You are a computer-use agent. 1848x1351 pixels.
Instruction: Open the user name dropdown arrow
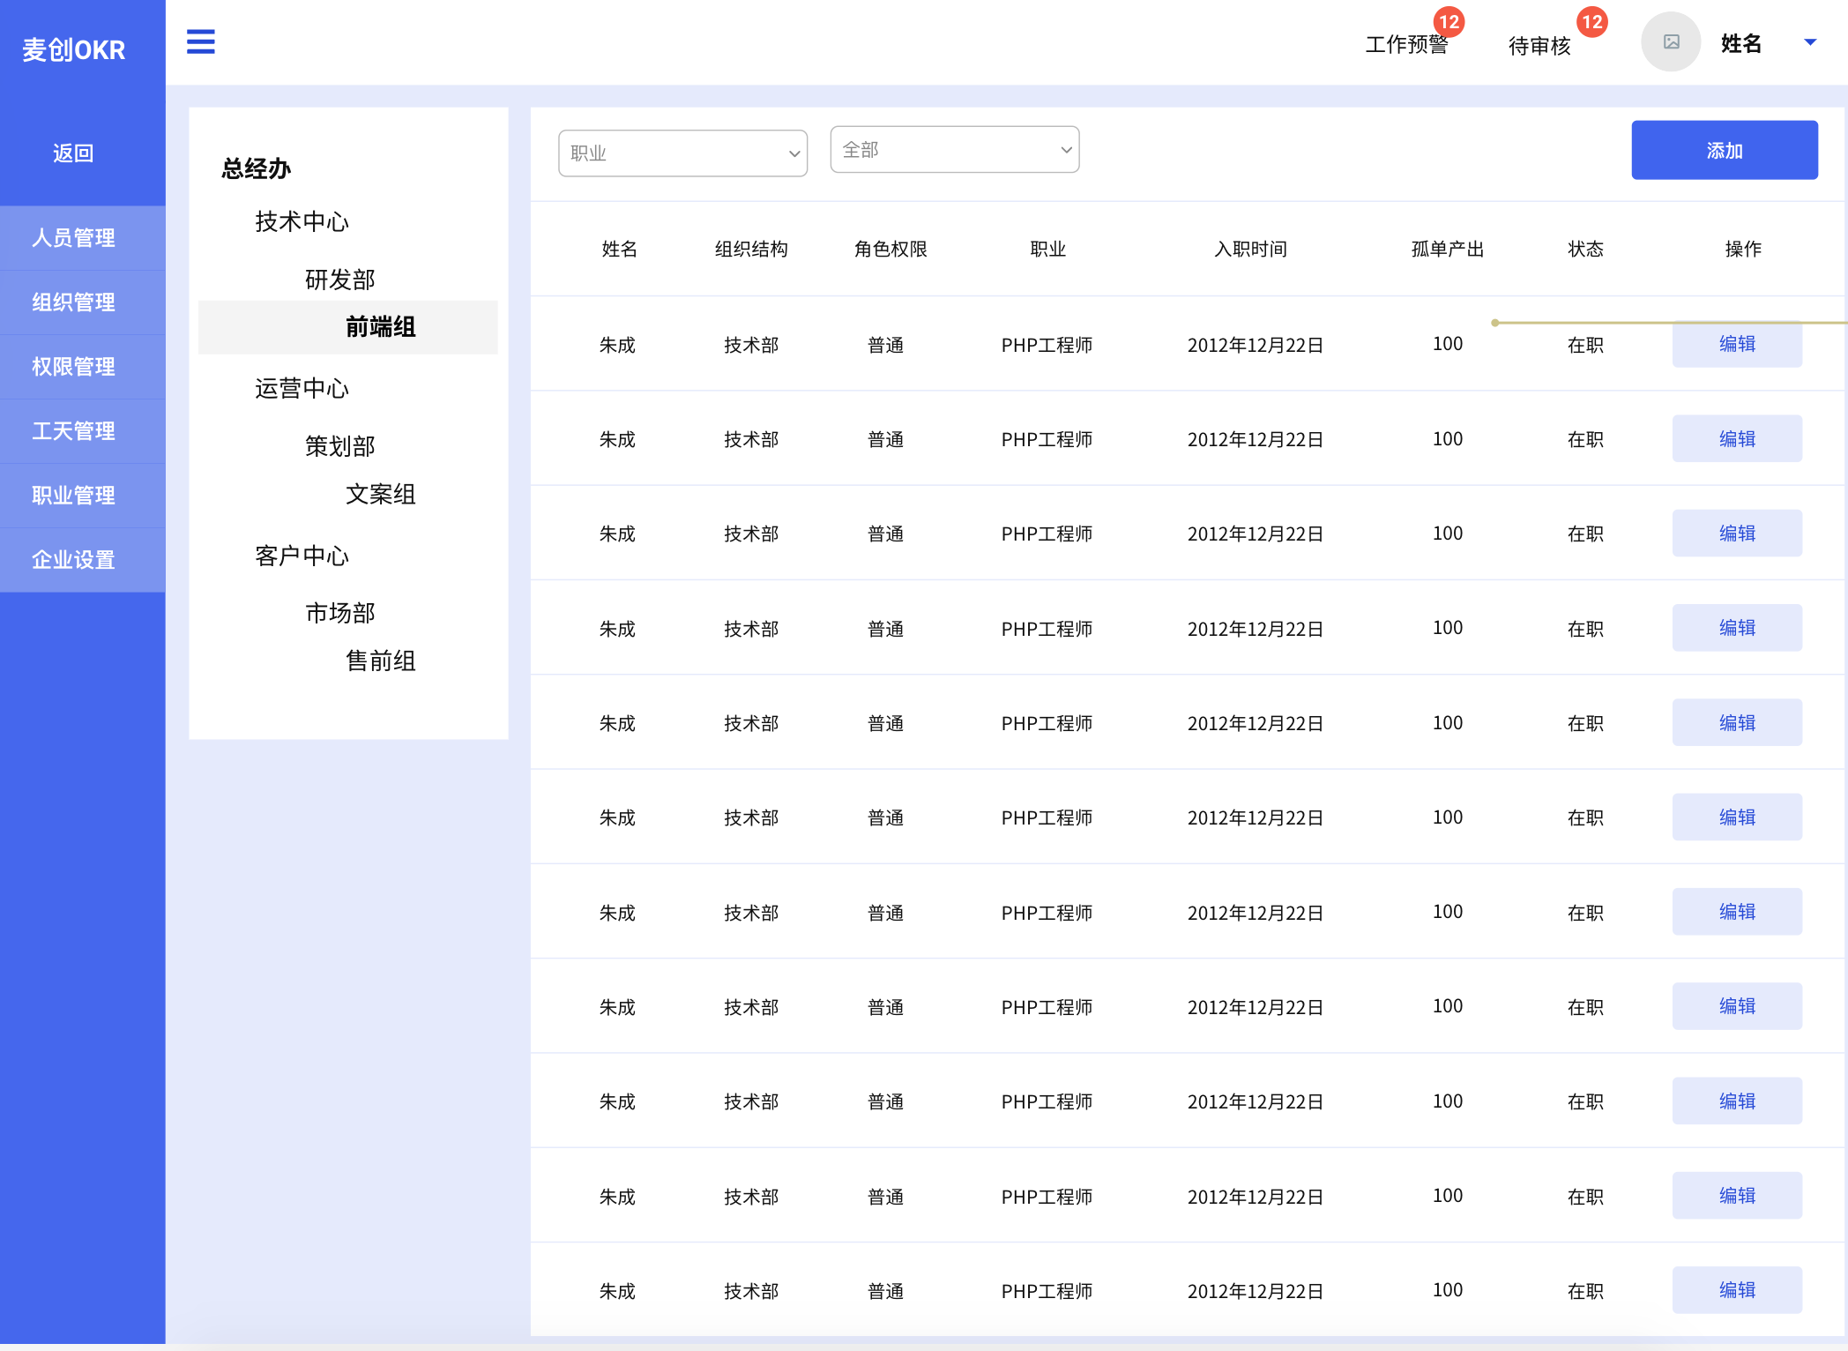click(x=1810, y=42)
